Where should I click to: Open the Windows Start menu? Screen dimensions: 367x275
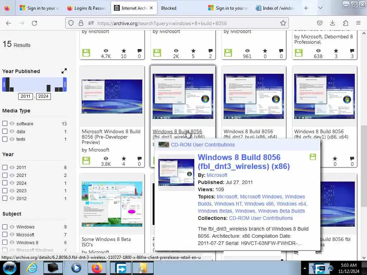(9, 268)
